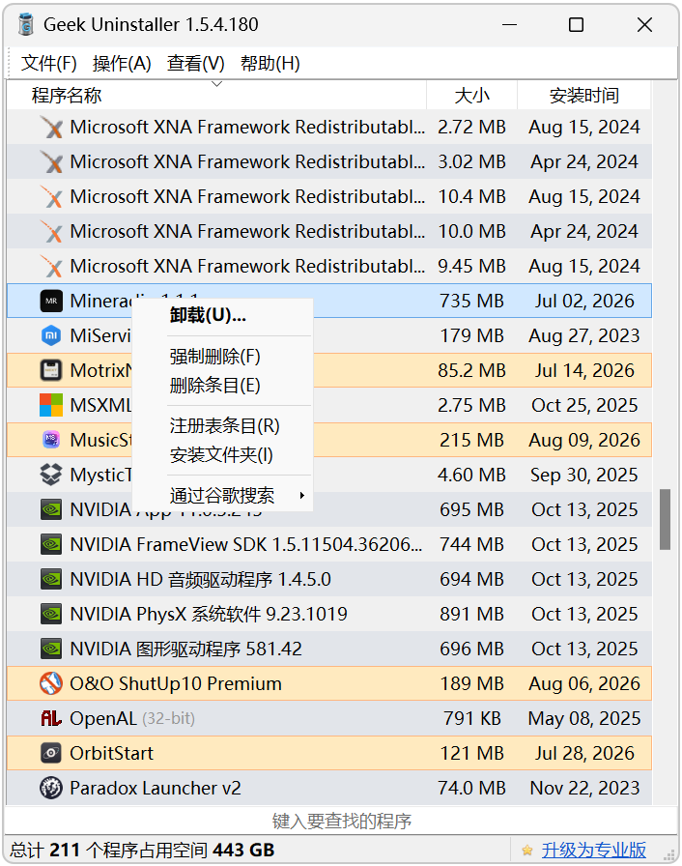Click the Paradox Launcher v2 icon

pyautogui.click(x=51, y=788)
